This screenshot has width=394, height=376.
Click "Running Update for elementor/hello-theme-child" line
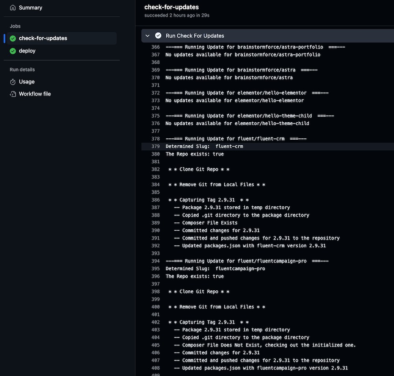click(250, 116)
